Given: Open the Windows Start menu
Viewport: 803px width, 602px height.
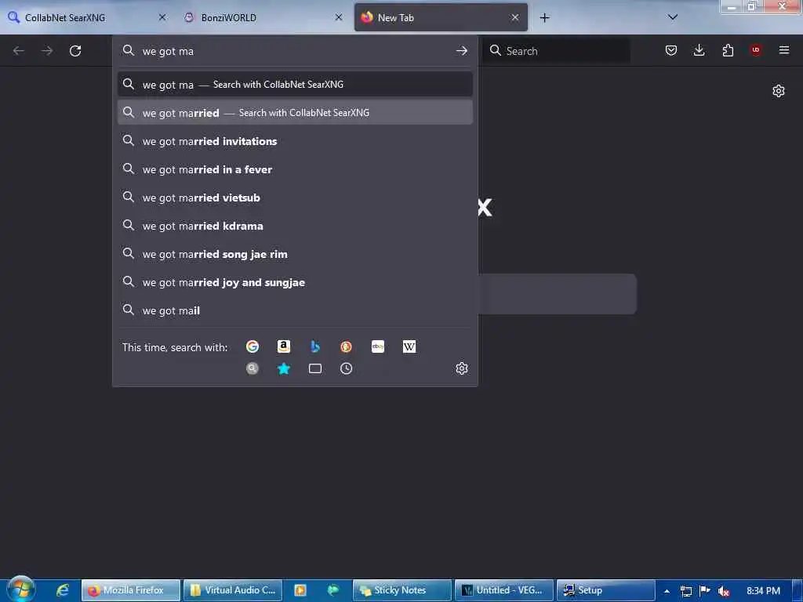Looking at the screenshot, I should coord(21,589).
